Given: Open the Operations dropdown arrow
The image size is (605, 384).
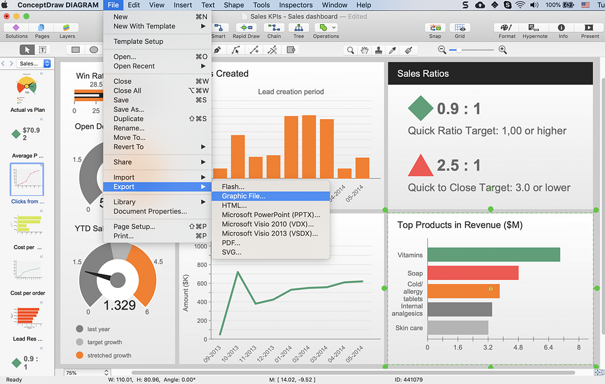Looking at the screenshot, I should click(334, 27).
